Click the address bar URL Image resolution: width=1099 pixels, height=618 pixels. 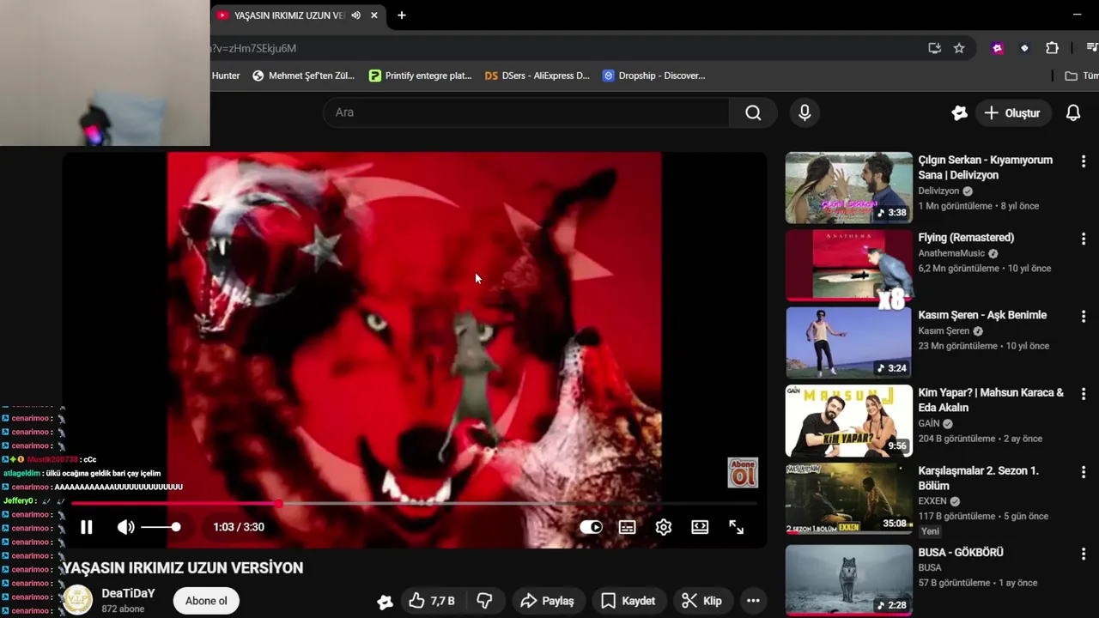254,48
